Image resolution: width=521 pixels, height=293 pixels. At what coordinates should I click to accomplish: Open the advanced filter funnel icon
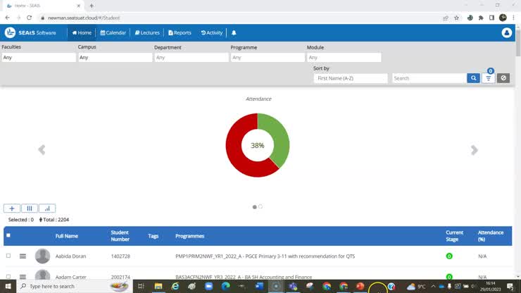(x=488, y=78)
